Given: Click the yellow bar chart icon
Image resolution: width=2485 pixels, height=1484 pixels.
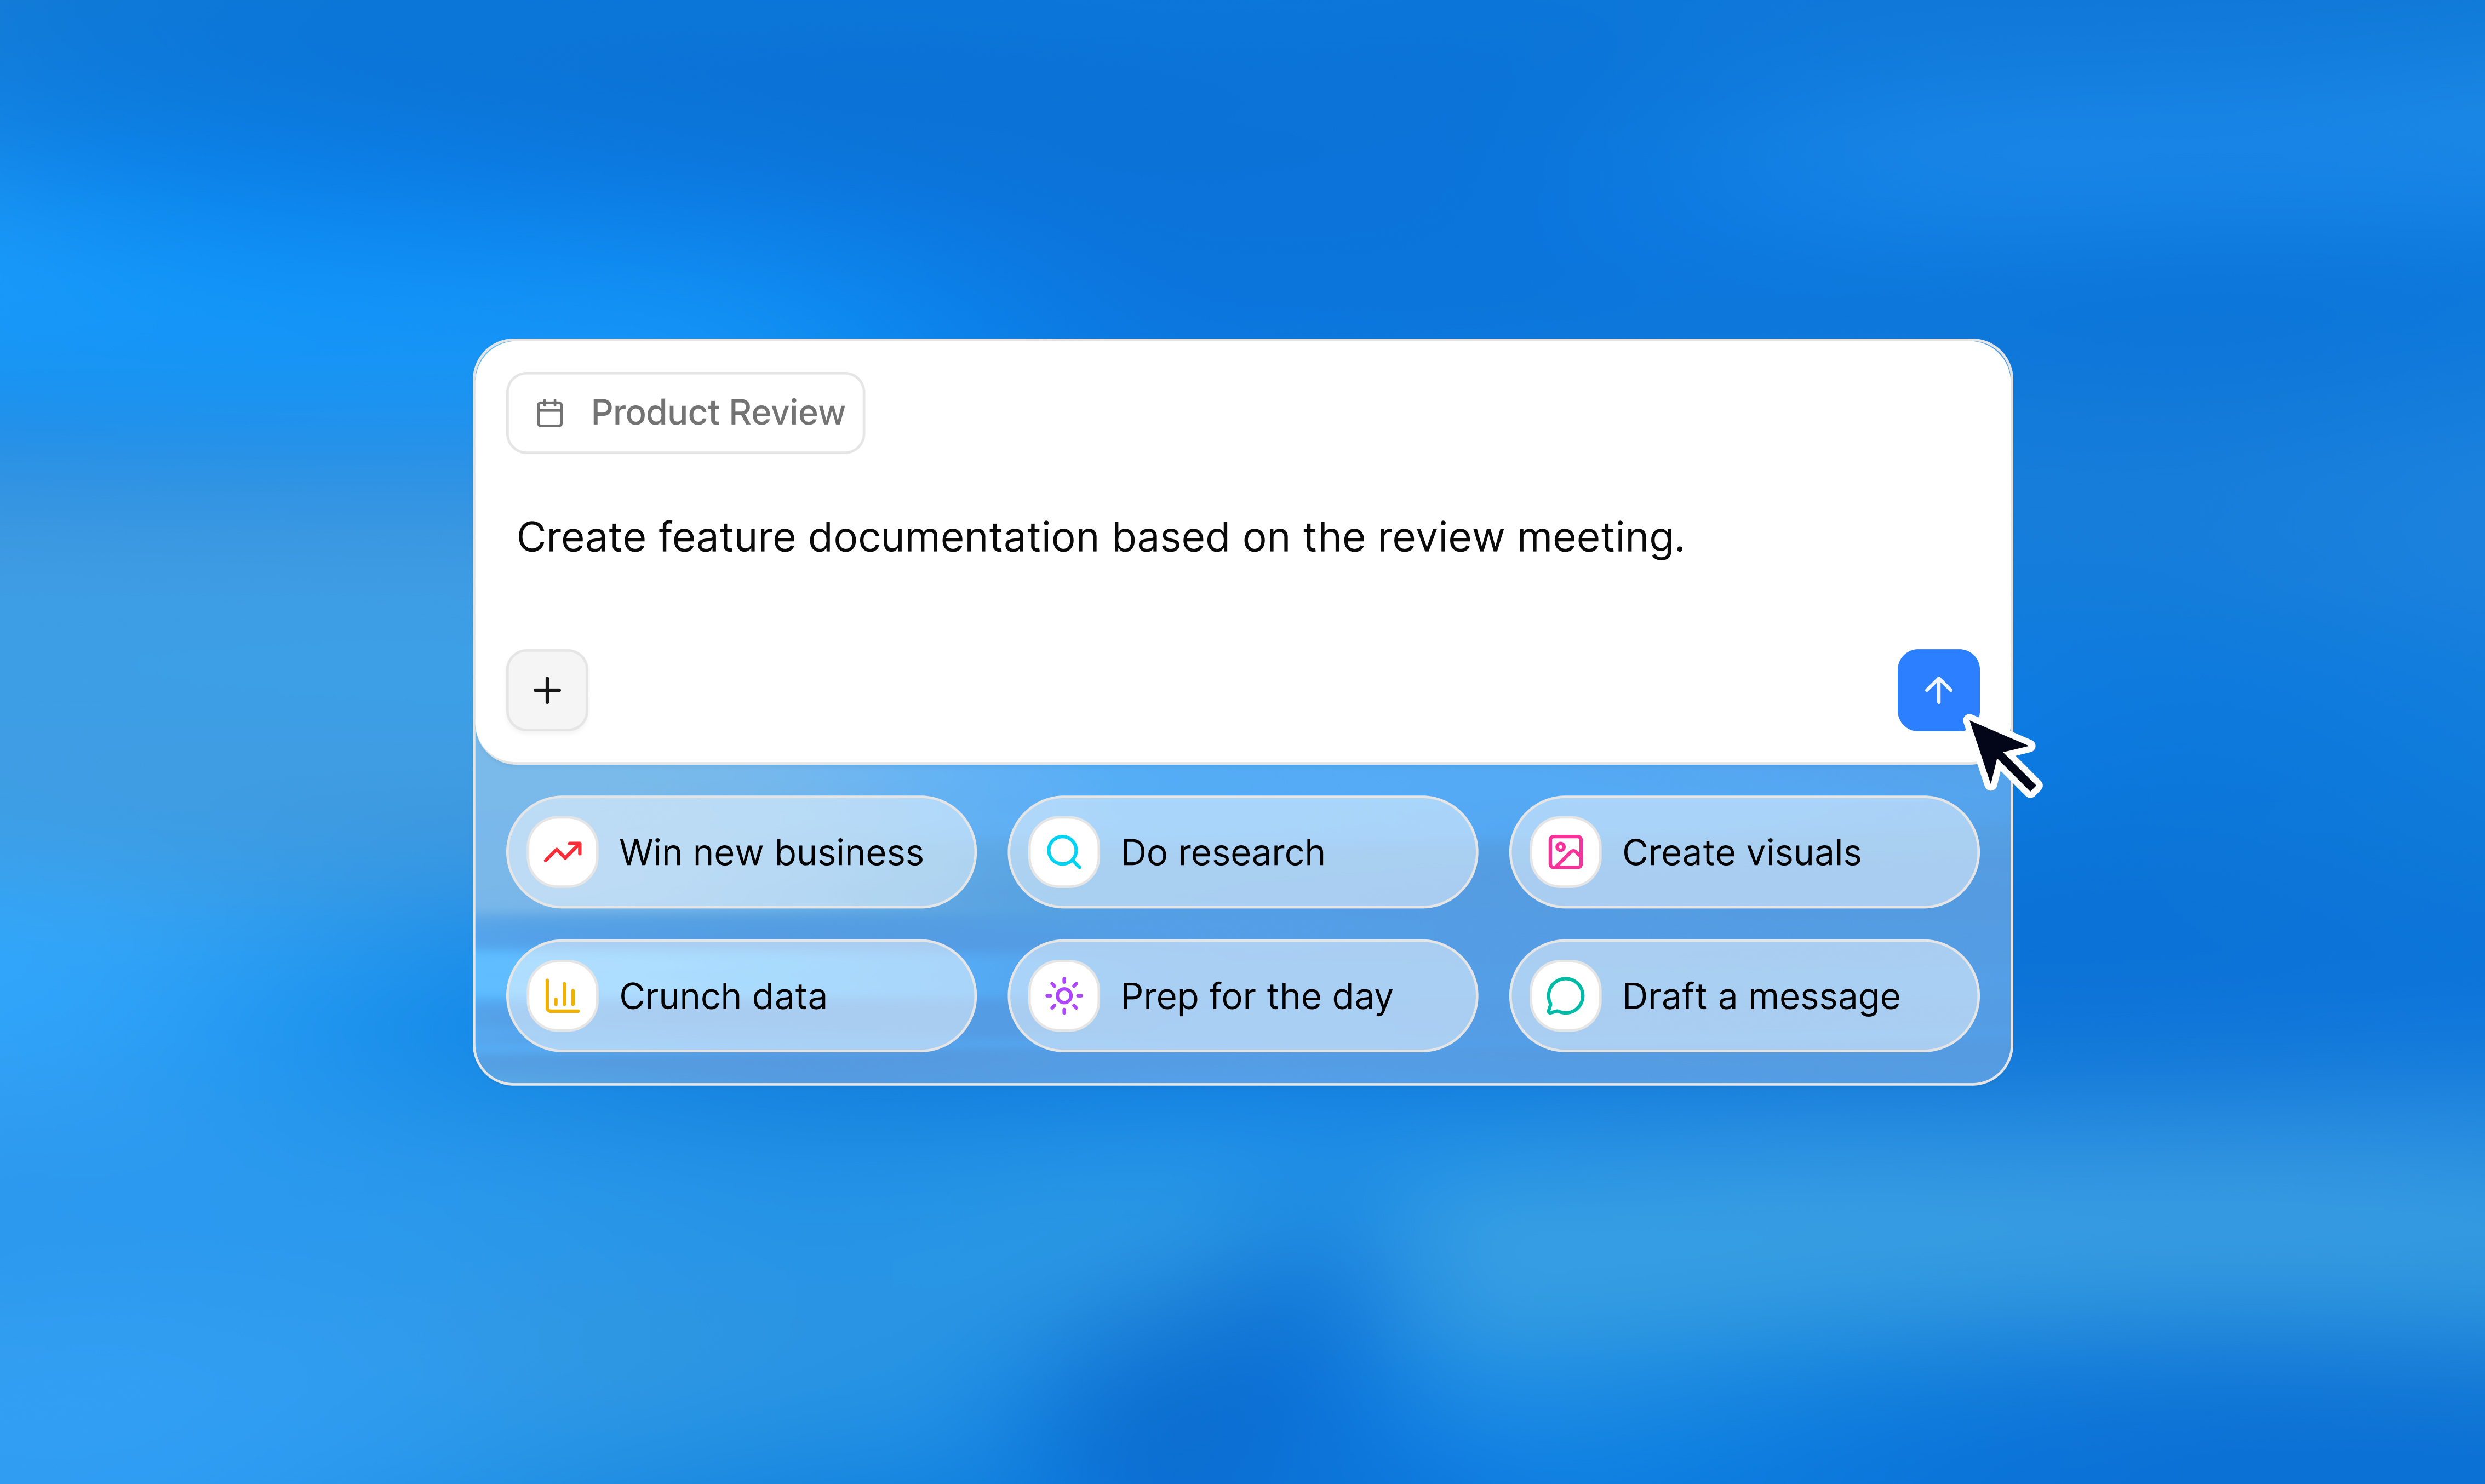Looking at the screenshot, I should [563, 996].
